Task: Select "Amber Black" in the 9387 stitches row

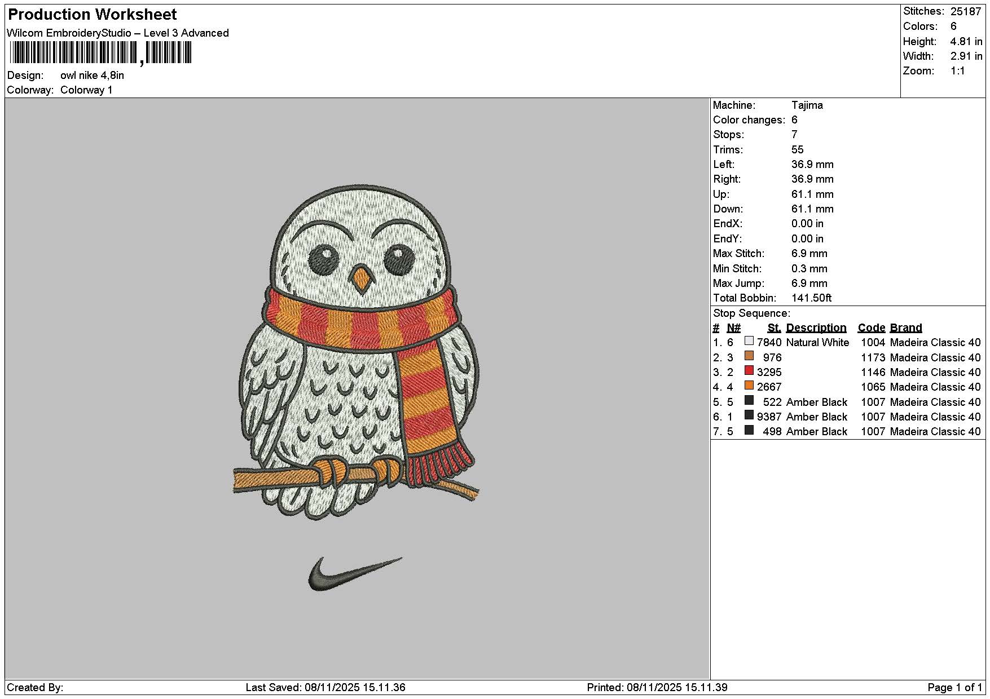Action: coord(817,417)
